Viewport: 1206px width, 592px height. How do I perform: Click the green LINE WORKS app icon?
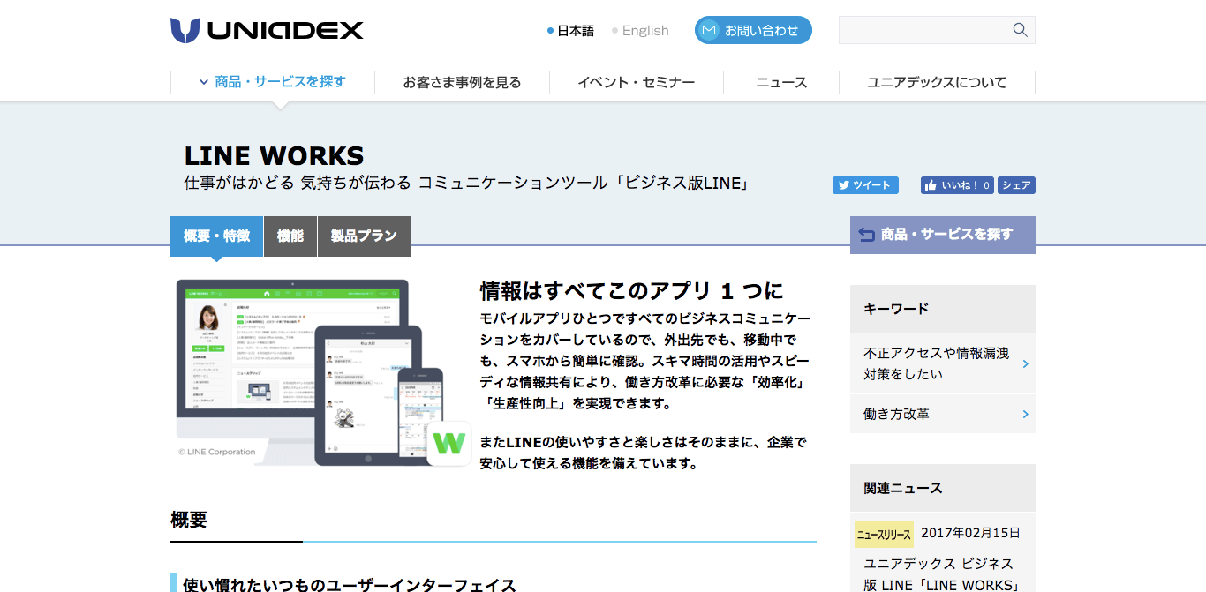click(x=448, y=443)
